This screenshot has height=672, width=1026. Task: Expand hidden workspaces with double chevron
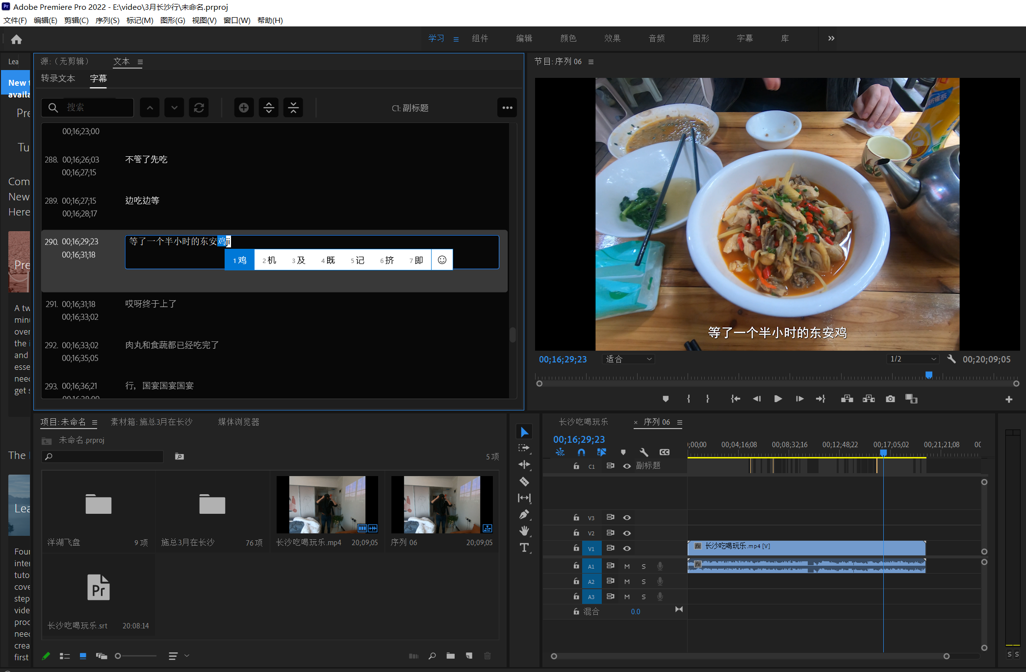point(831,38)
